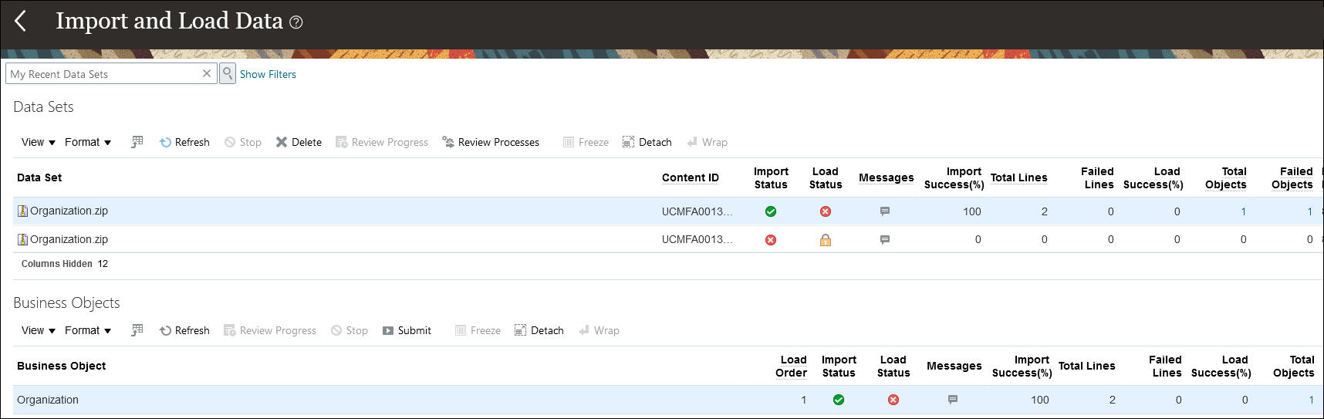Open Total Objects link in Organization row

(1311, 400)
